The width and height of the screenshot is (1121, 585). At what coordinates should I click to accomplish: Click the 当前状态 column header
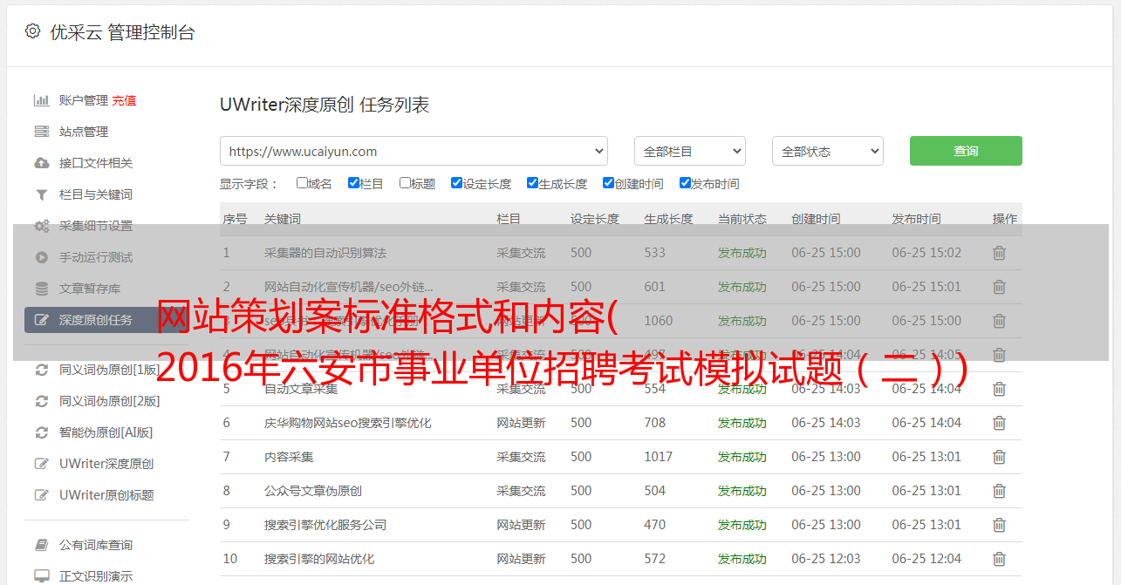(x=742, y=219)
